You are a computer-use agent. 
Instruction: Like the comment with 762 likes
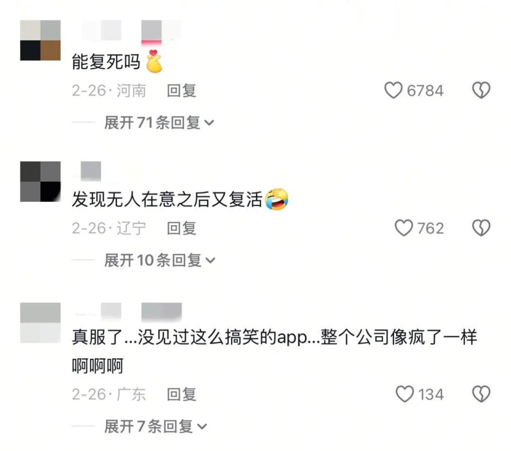tap(404, 227)
